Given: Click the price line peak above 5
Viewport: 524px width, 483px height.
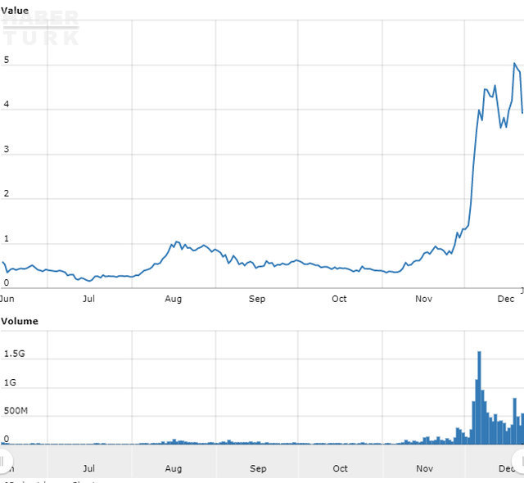Looking at the screenshot, I should [x=514, y=64].
